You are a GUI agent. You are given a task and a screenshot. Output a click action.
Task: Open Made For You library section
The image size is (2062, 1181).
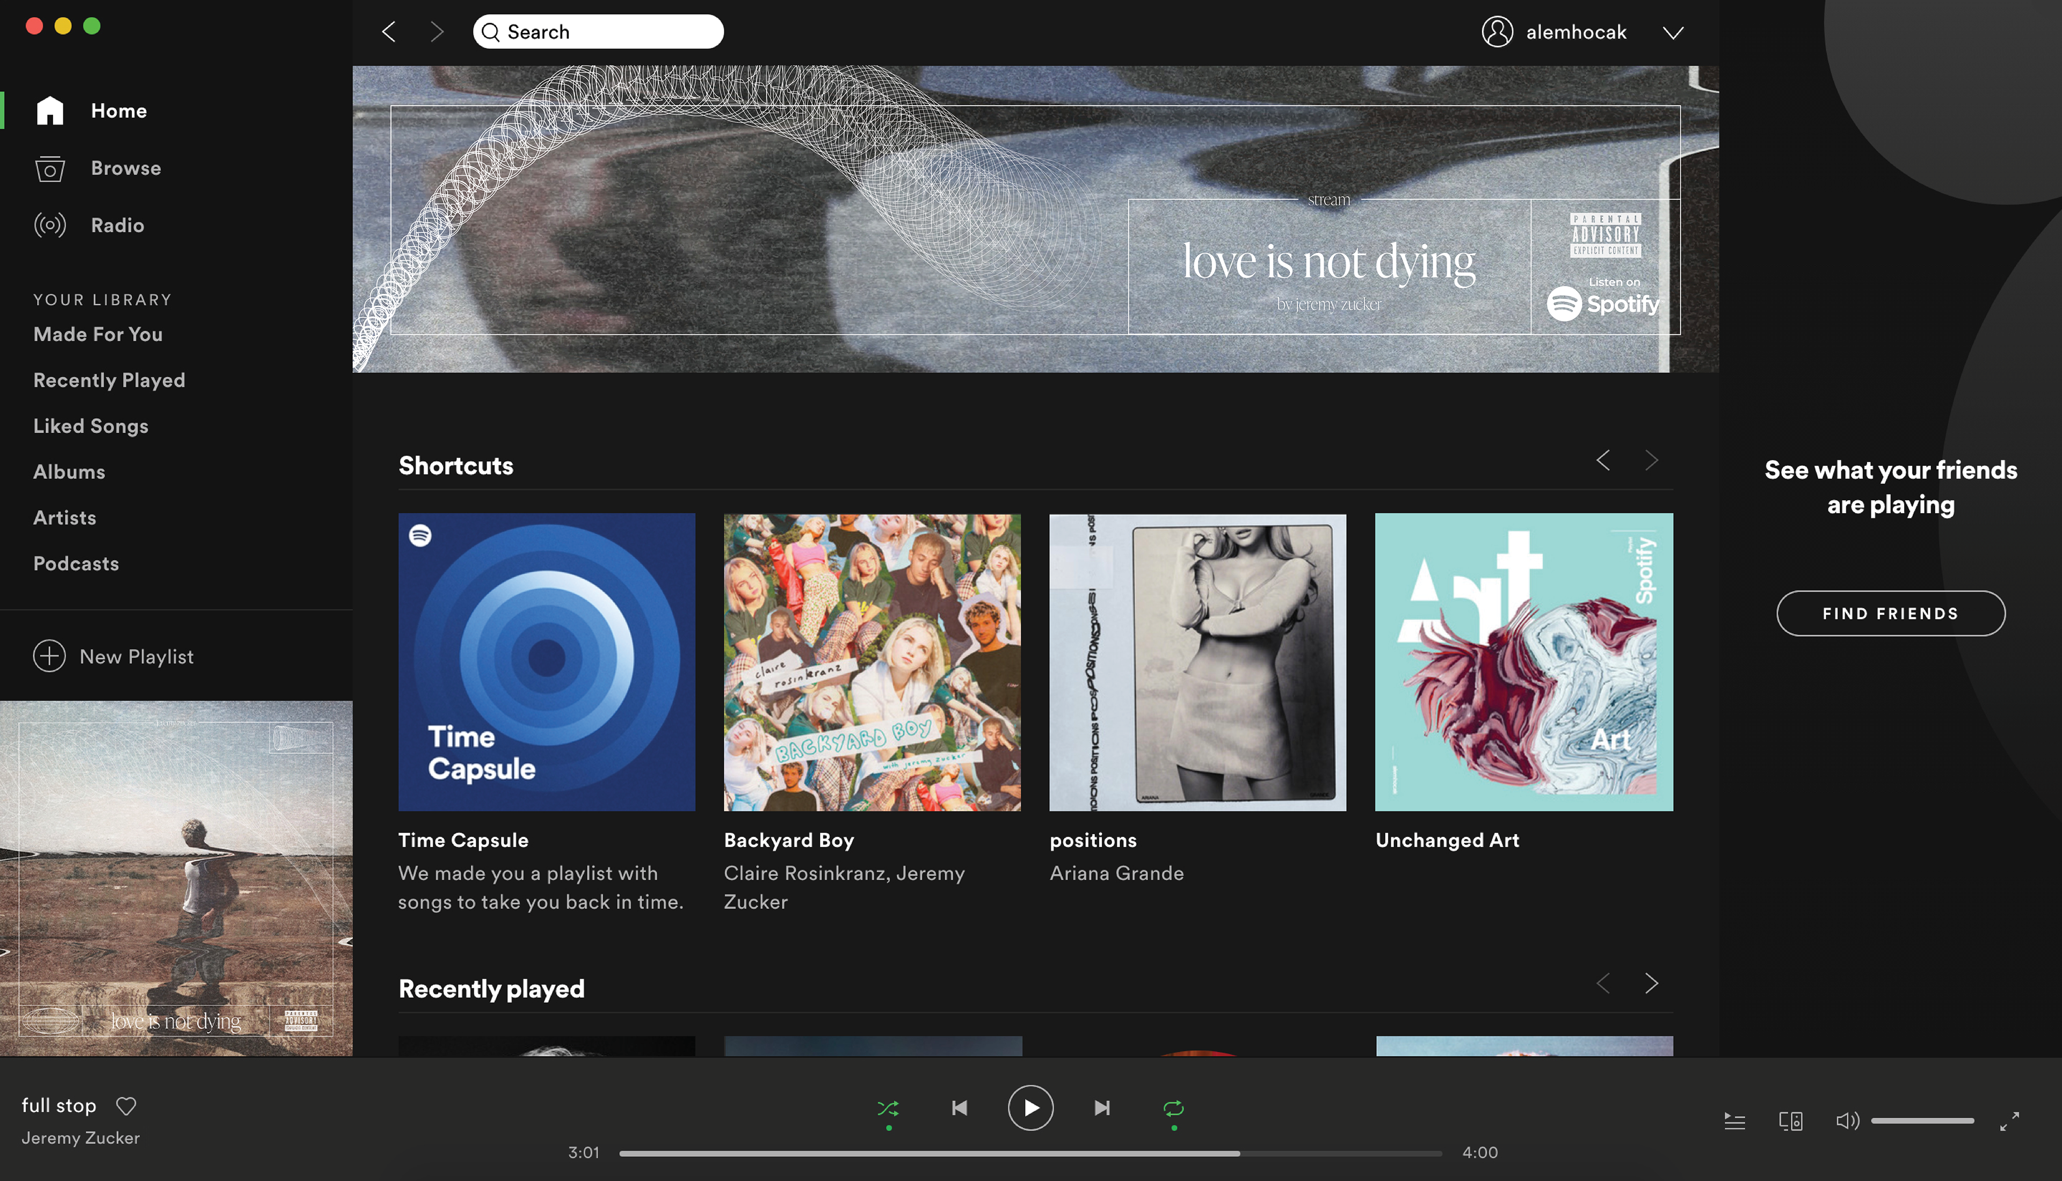coord(98,334)
